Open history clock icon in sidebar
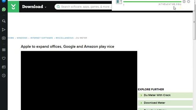This screenshot has width=196, height=110. point(4,75)
